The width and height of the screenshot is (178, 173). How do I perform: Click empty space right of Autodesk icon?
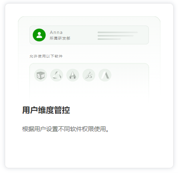tap(130, 75)
